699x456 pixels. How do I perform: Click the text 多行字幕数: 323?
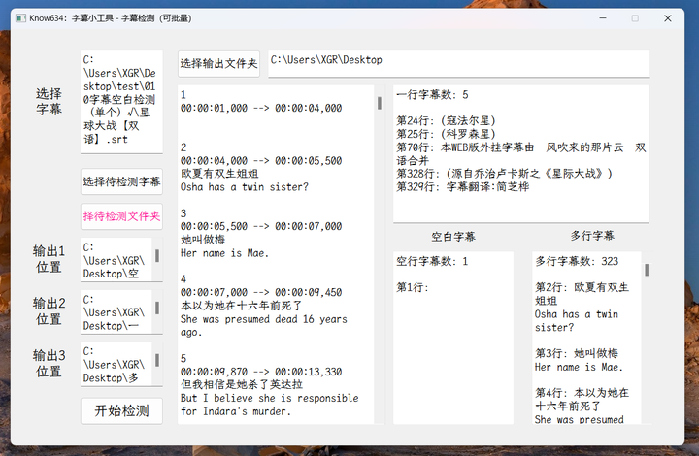577,261
